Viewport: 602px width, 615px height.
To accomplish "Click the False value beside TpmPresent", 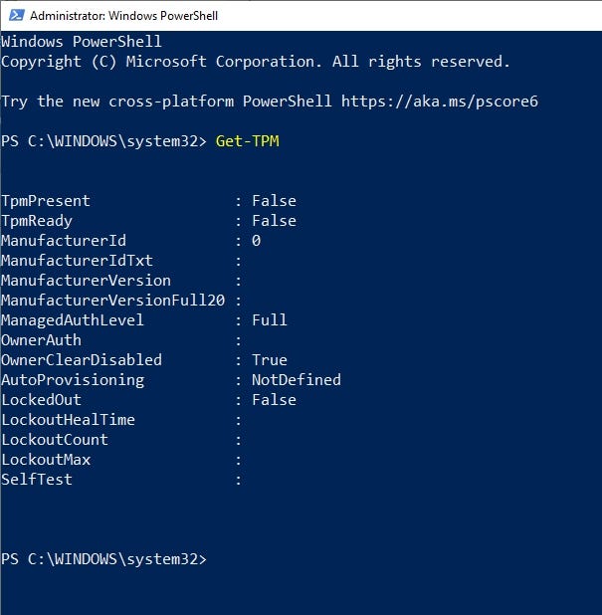I will (x=274, y=201).
